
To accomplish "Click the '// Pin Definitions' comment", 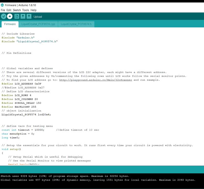I will tap(16, 53).
